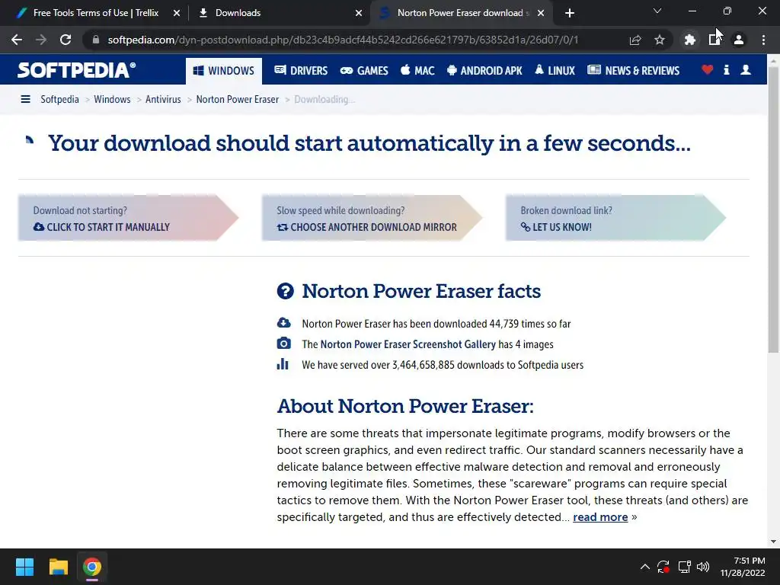Open the tab search chevron
The height and width of the screenshot is (585, 780).
coord(657,11)
